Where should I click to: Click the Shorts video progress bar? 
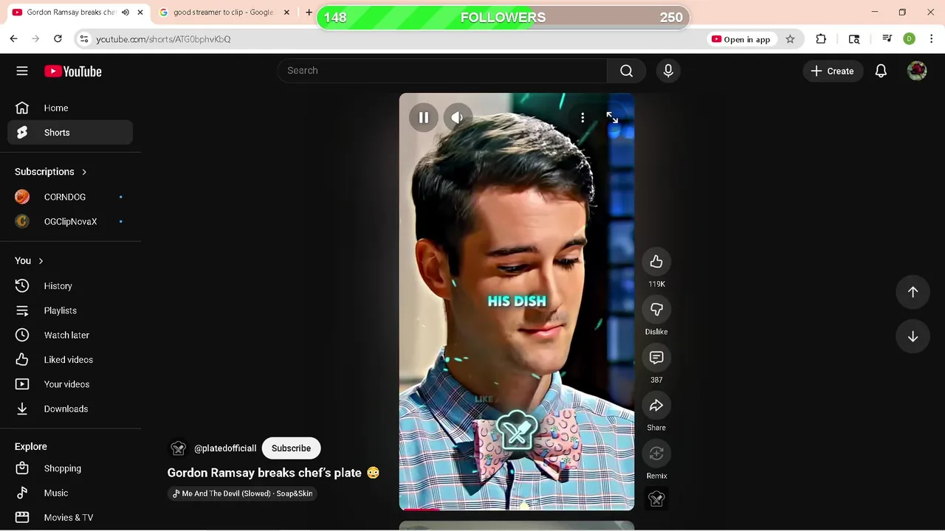point(517,509)
